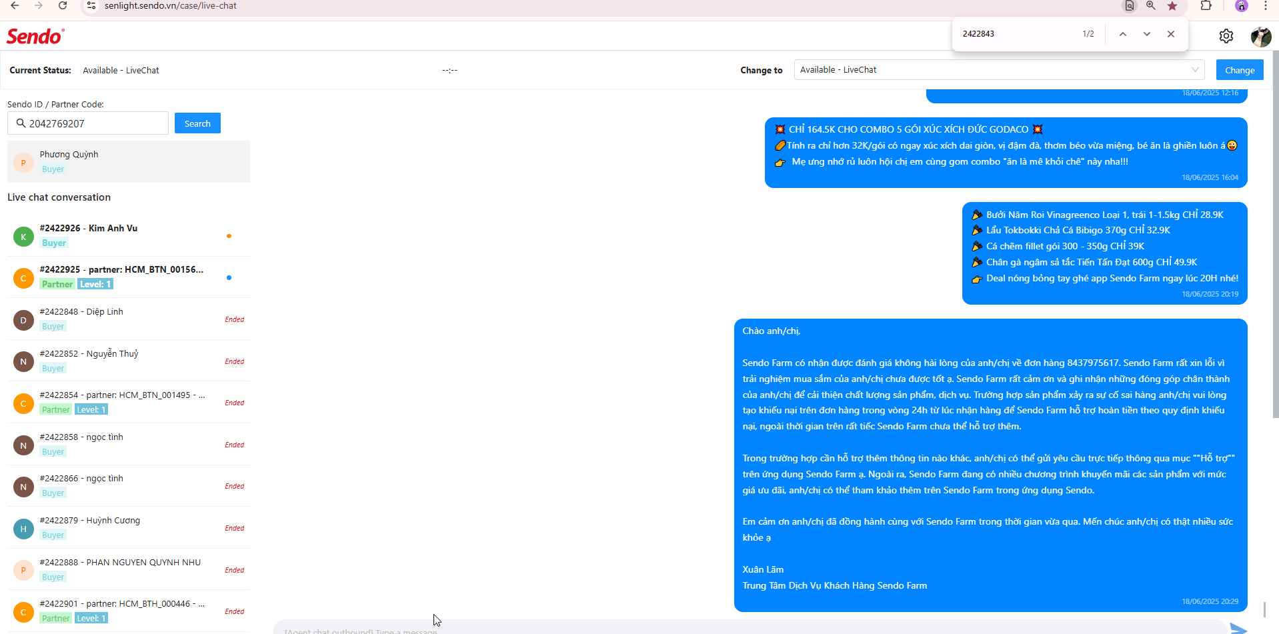Go forward in browser history
The height and width of the screenshot is (634, 1279).
[39, 6]
